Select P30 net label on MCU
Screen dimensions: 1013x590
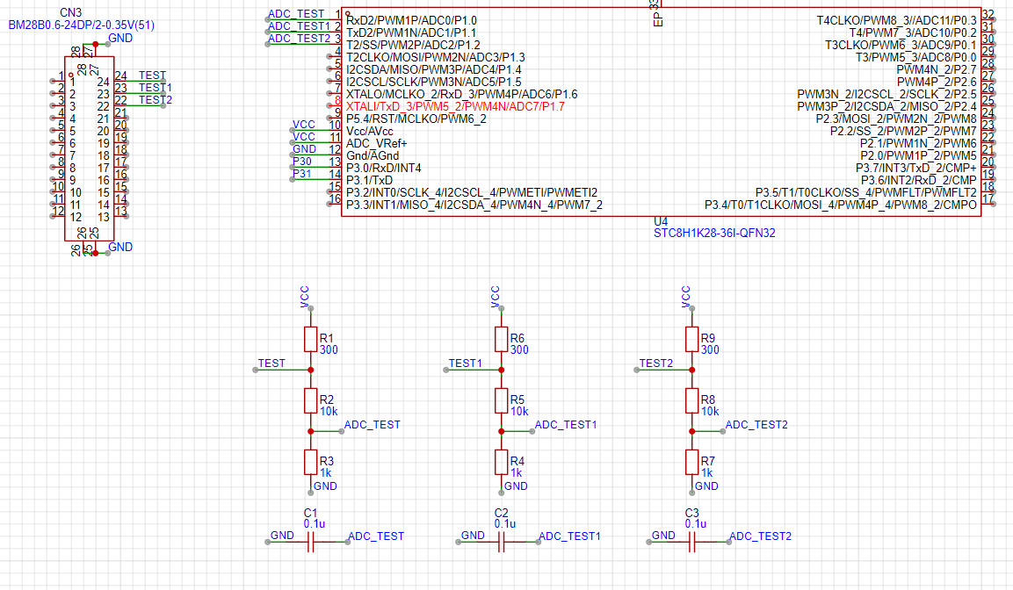(302, 162)
